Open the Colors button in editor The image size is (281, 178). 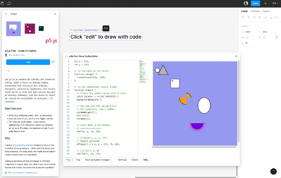135,160
